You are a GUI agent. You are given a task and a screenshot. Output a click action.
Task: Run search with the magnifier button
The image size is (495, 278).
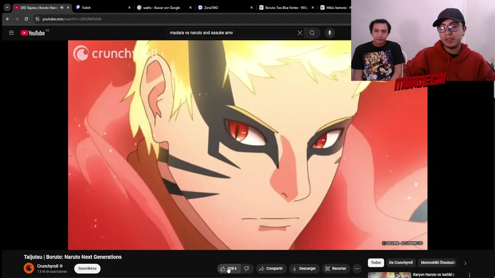312,33
